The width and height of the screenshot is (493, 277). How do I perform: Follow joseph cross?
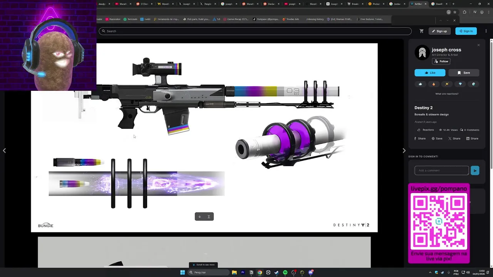(x=441, y=61)
